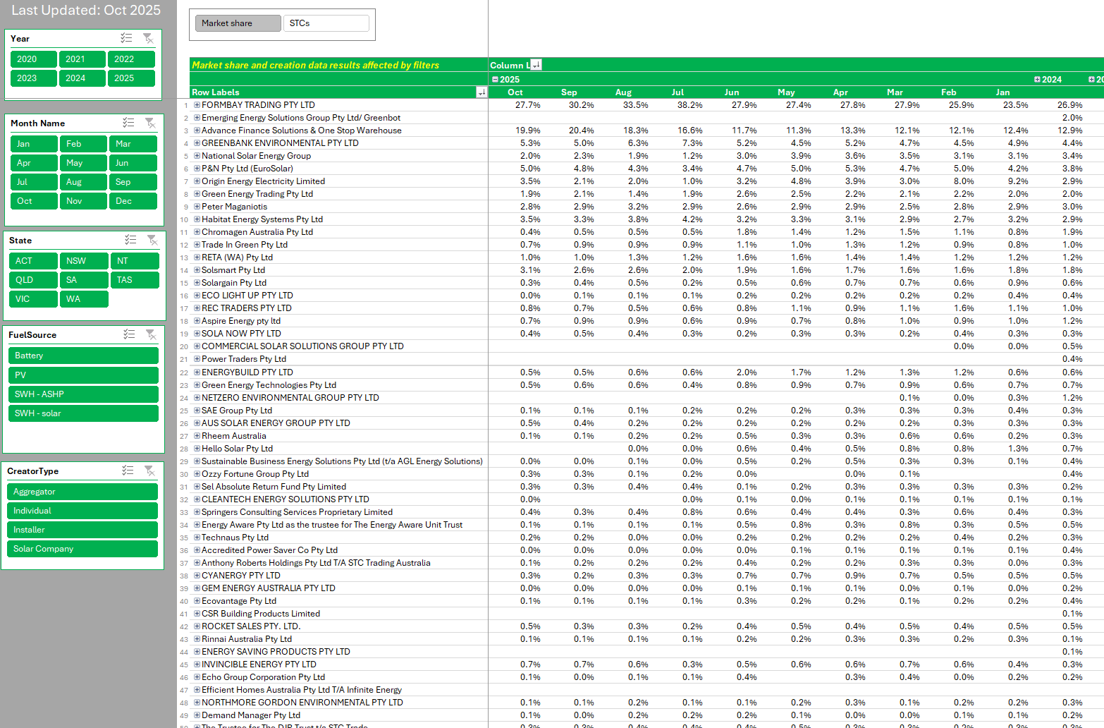Viewport: 1104px width, 728px height.
Task: Expand the Solsmart Pty Ltd row
Action: coord(197,270)
